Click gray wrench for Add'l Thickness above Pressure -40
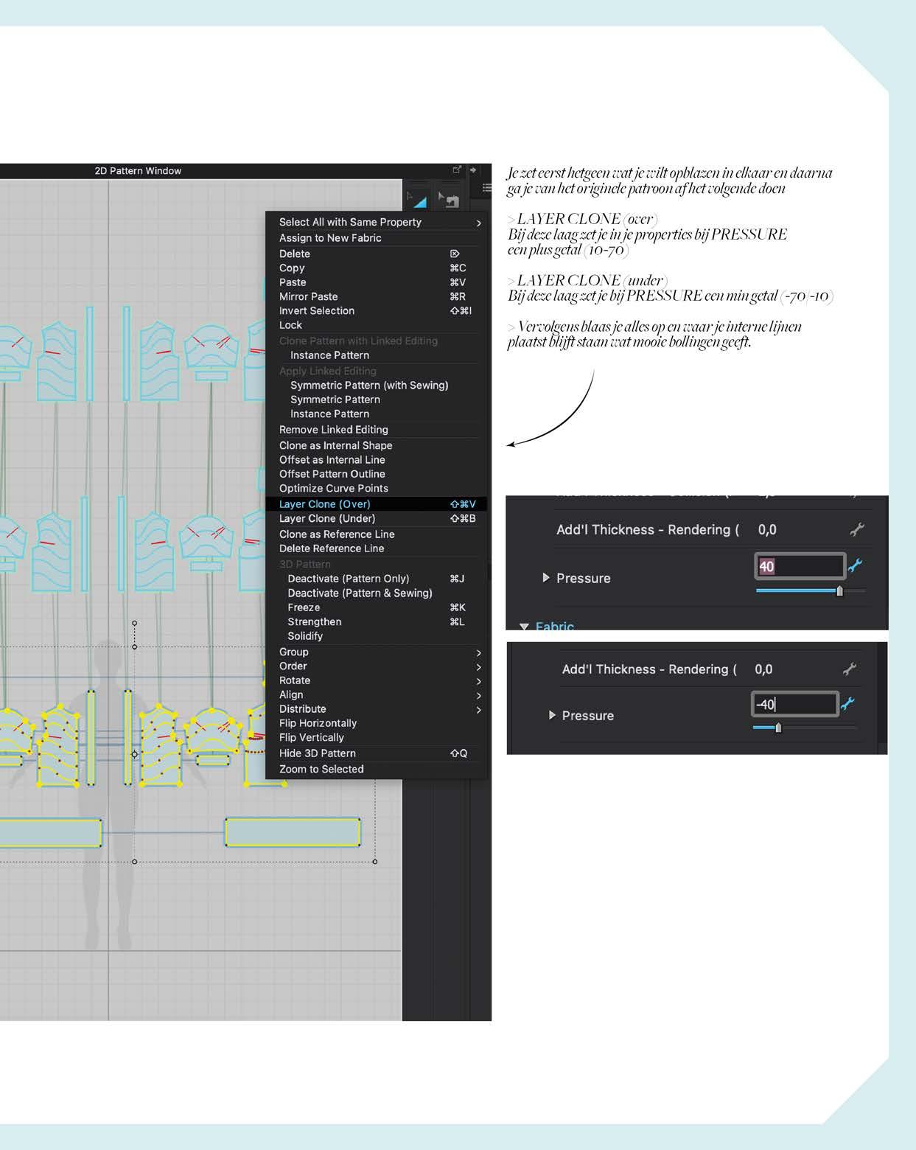This screenshot has width=916, height=1150. 850,669
